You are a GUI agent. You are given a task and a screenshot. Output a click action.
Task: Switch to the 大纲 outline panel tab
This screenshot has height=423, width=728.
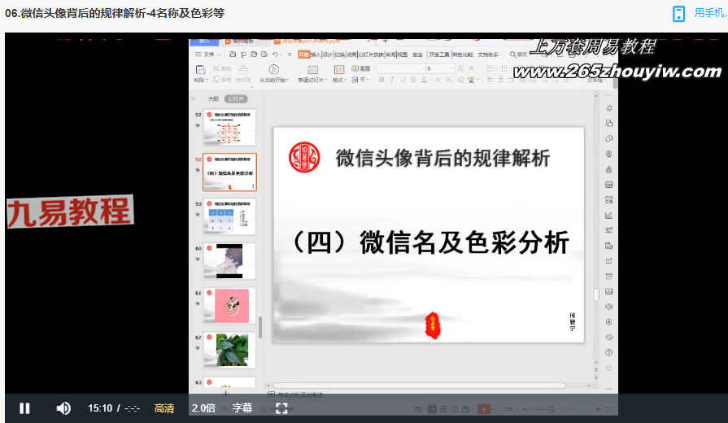pyautogui.click(x=214, y=99)
